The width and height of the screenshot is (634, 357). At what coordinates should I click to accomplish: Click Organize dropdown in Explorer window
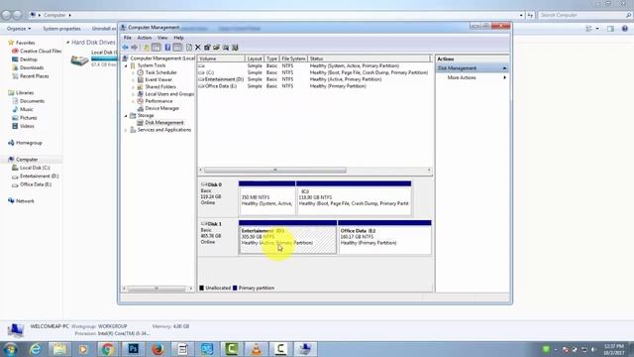(x=19, y=29)
